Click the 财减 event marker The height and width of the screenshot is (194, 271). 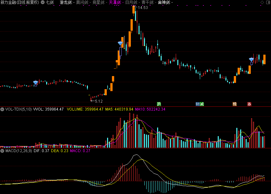click(200, 104)
